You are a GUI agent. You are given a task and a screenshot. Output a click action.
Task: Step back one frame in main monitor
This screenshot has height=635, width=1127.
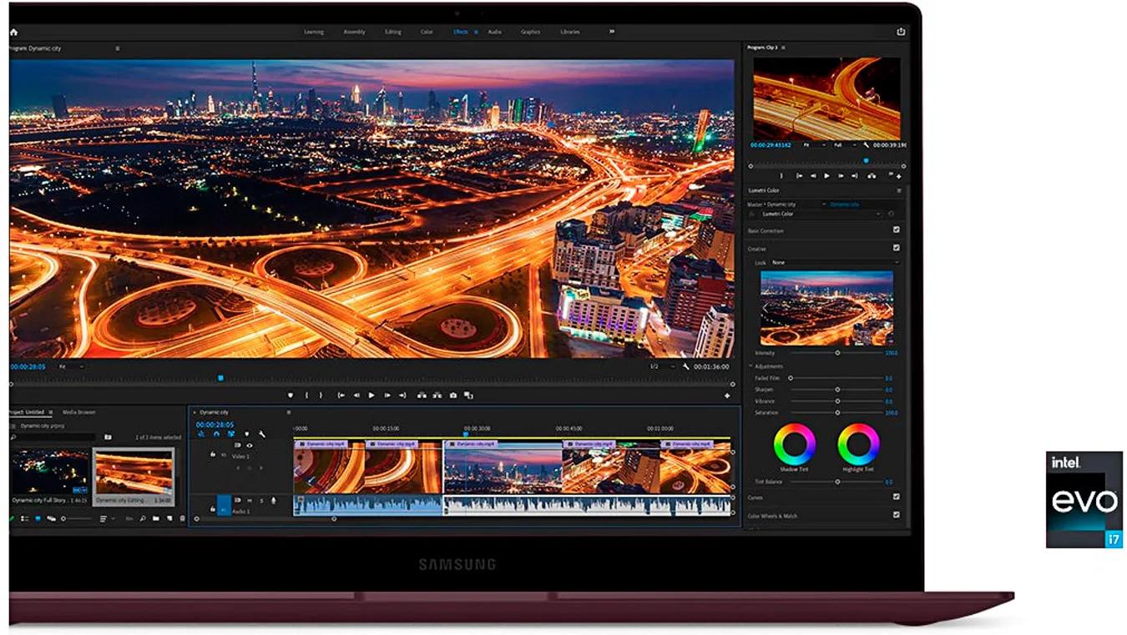click(356, 396)
